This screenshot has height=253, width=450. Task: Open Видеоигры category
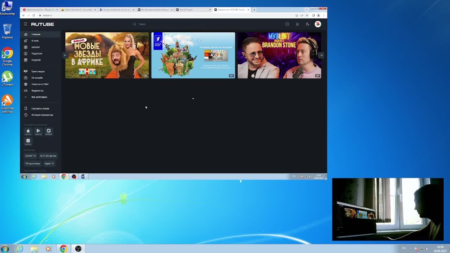point(40,91)
